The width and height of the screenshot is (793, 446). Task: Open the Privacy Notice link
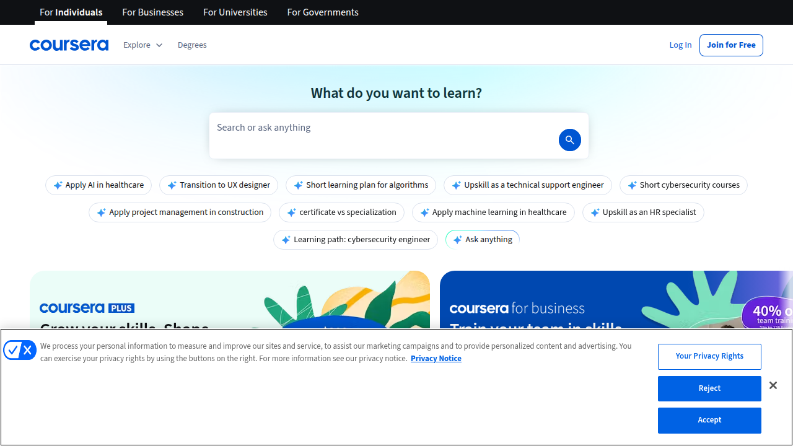(x=436, y=358)
